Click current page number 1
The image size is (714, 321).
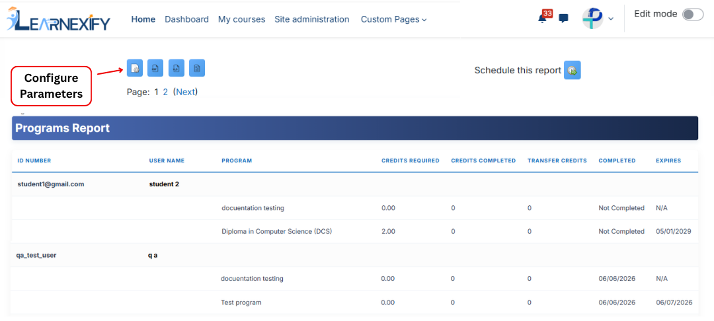point(156,92)
